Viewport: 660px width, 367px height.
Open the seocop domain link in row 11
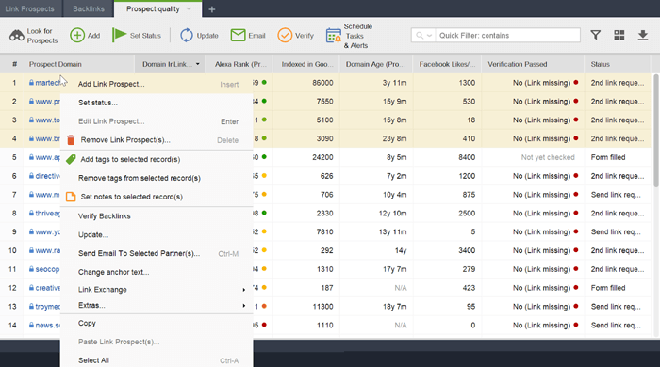click(47, 269)
